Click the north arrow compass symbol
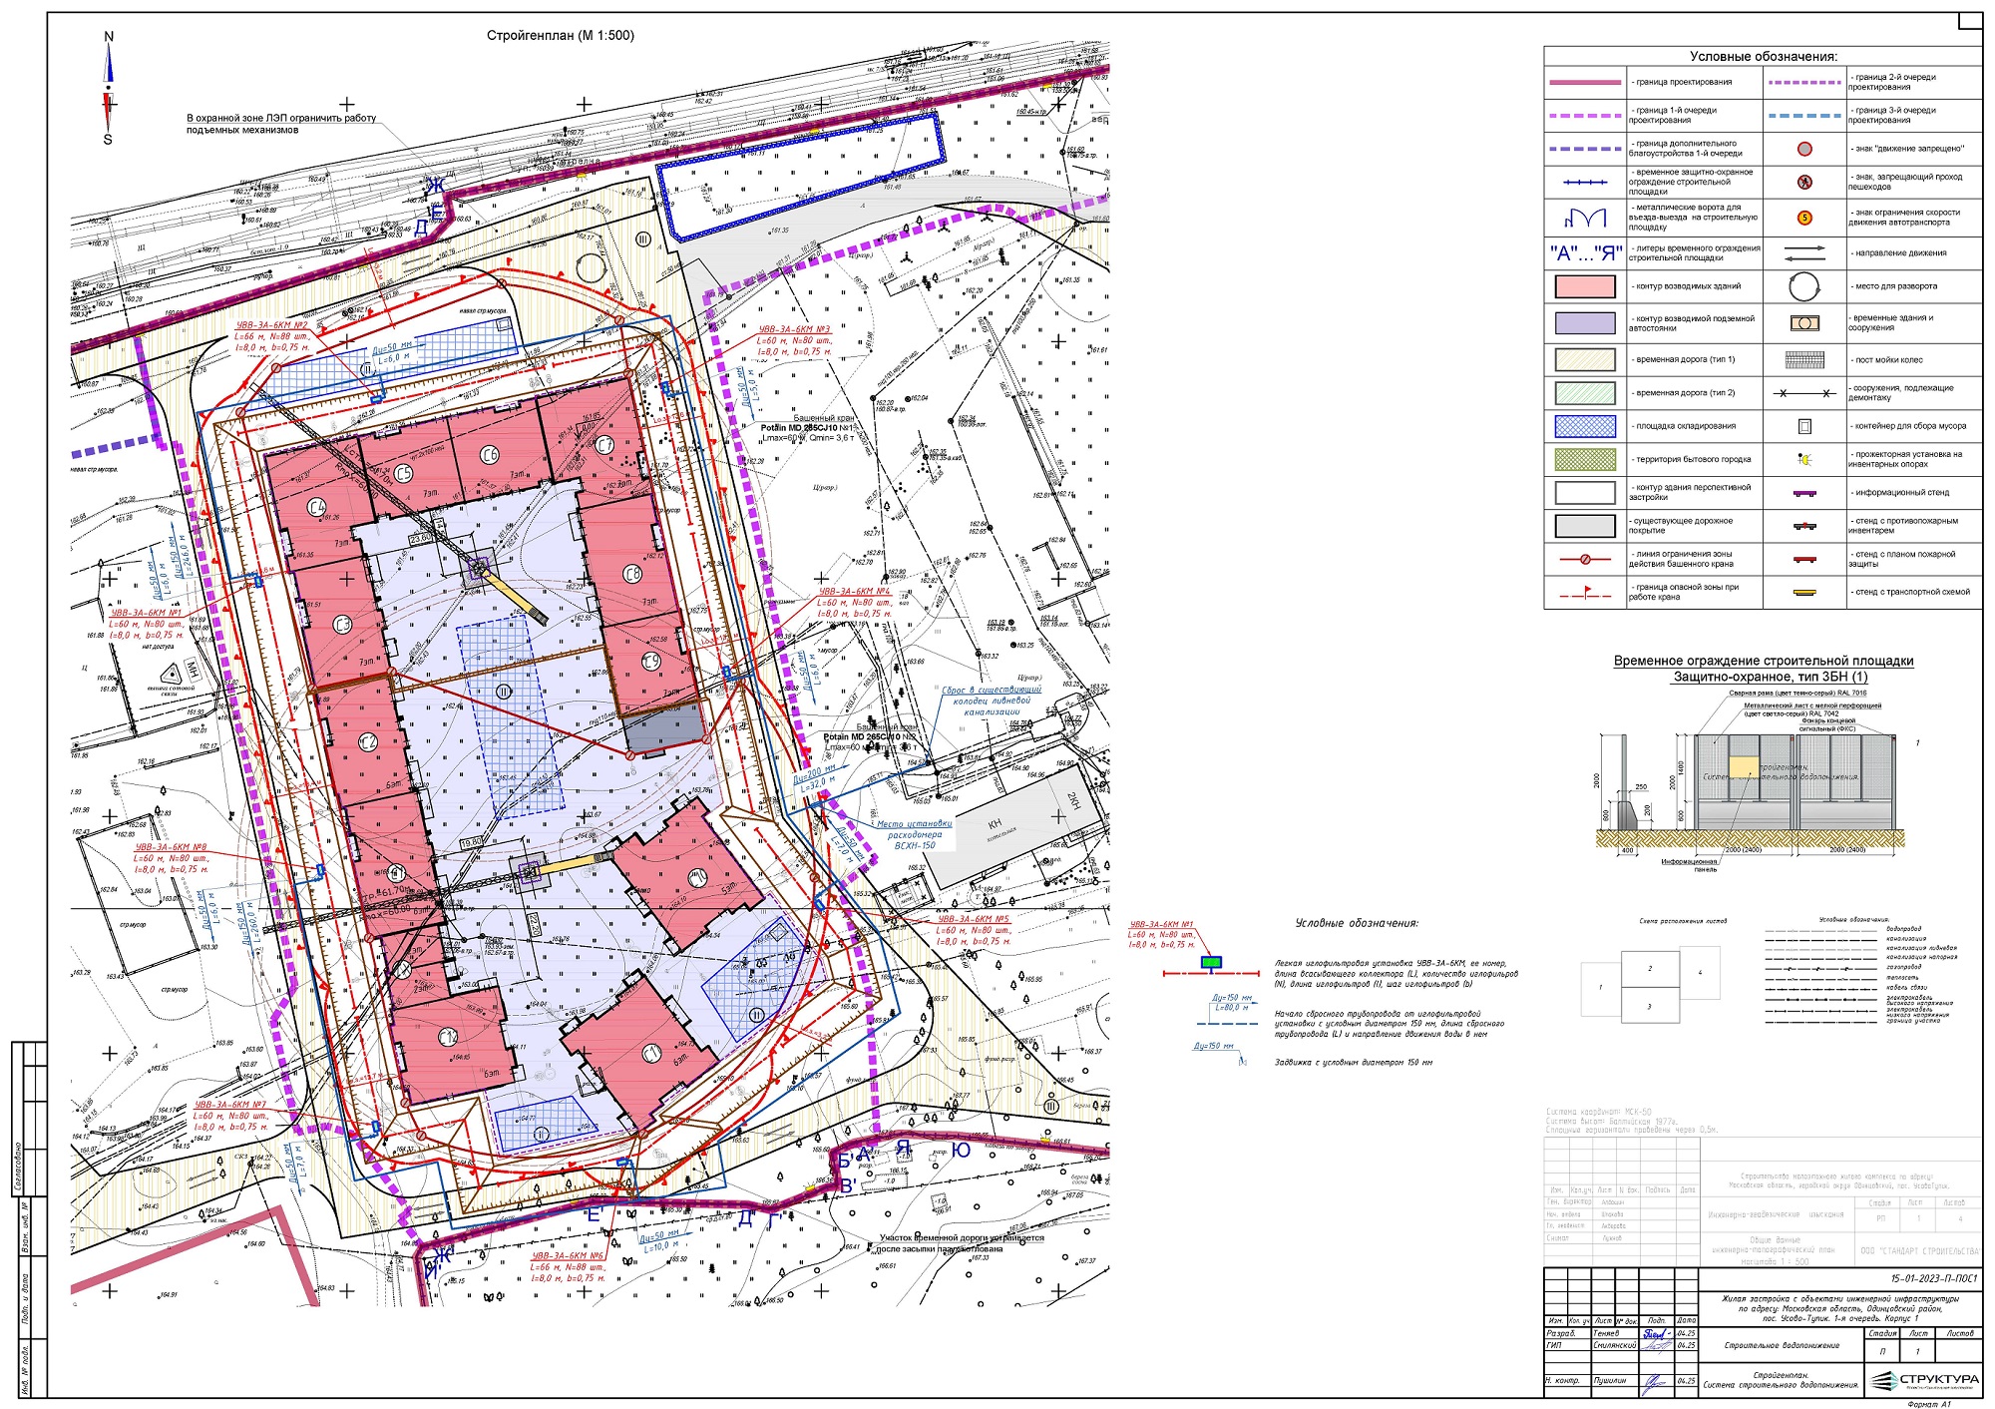1995x1409 pixels. pos(109,88)
